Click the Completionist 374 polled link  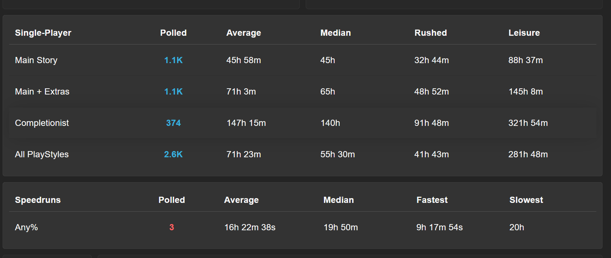tap(173, 123)
